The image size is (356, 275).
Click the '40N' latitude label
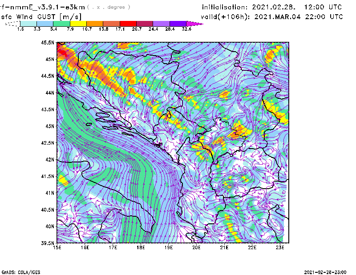(x=50, y=226)
